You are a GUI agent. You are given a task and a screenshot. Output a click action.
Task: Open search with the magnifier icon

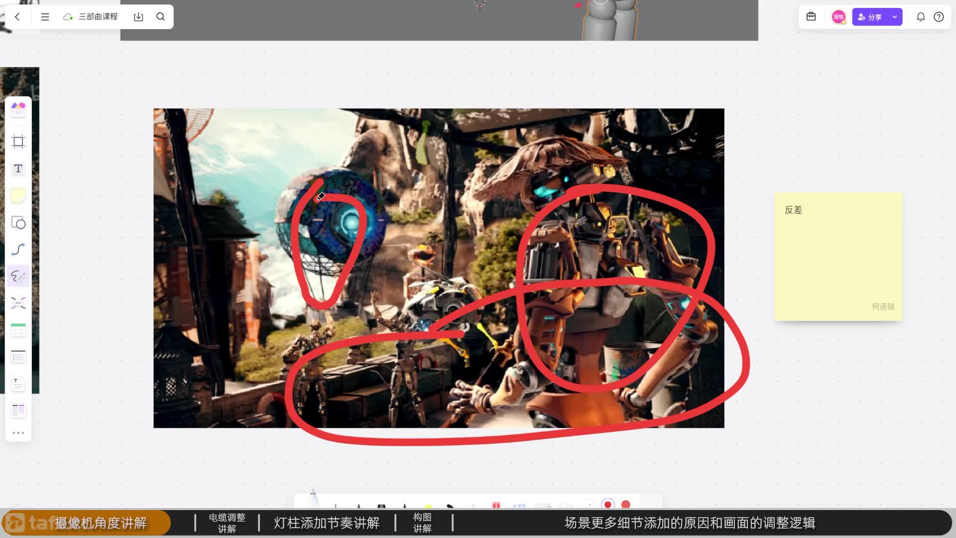160,17
